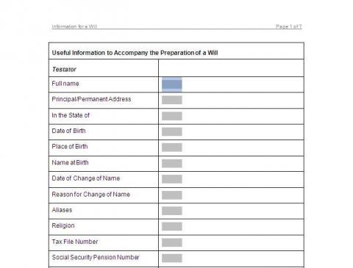Click the Date of Change of Name field
Viewport: 353px width, 268px height.
coord(172,179)
